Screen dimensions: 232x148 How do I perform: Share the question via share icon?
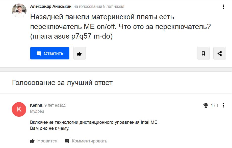click(x=220, y=53)
